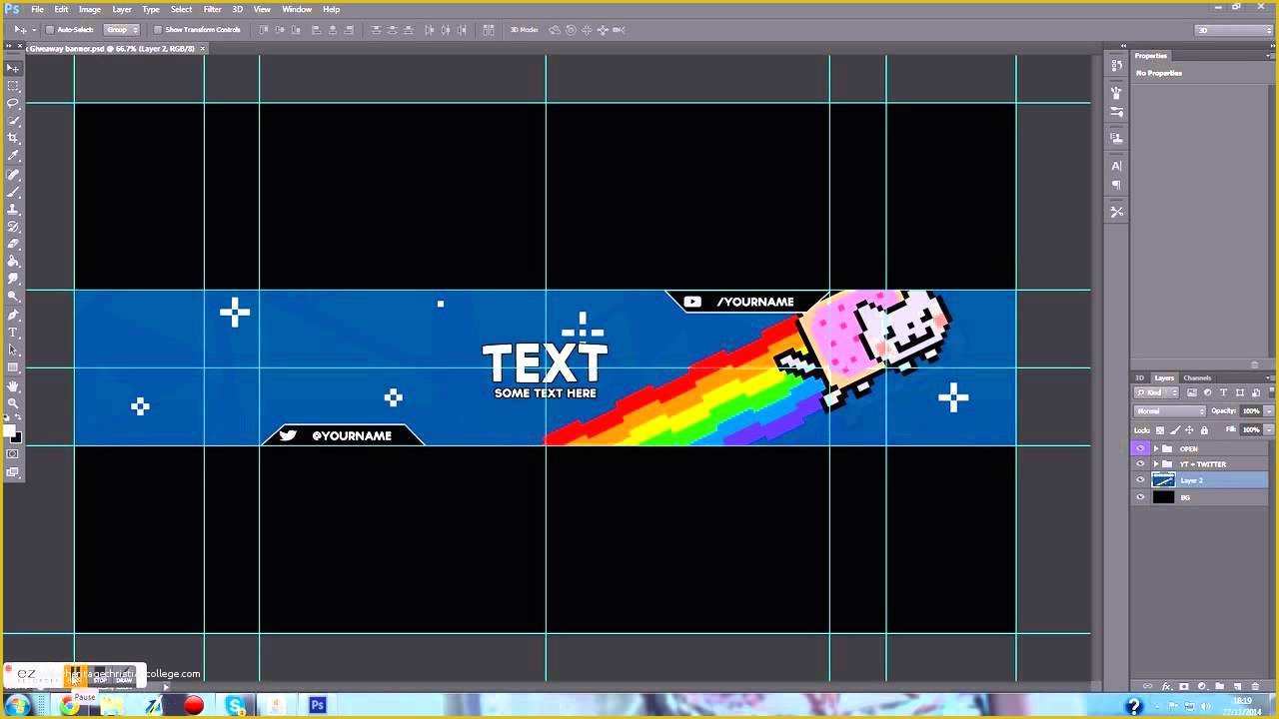Select the Pen tool

click(x=13, y=315)
